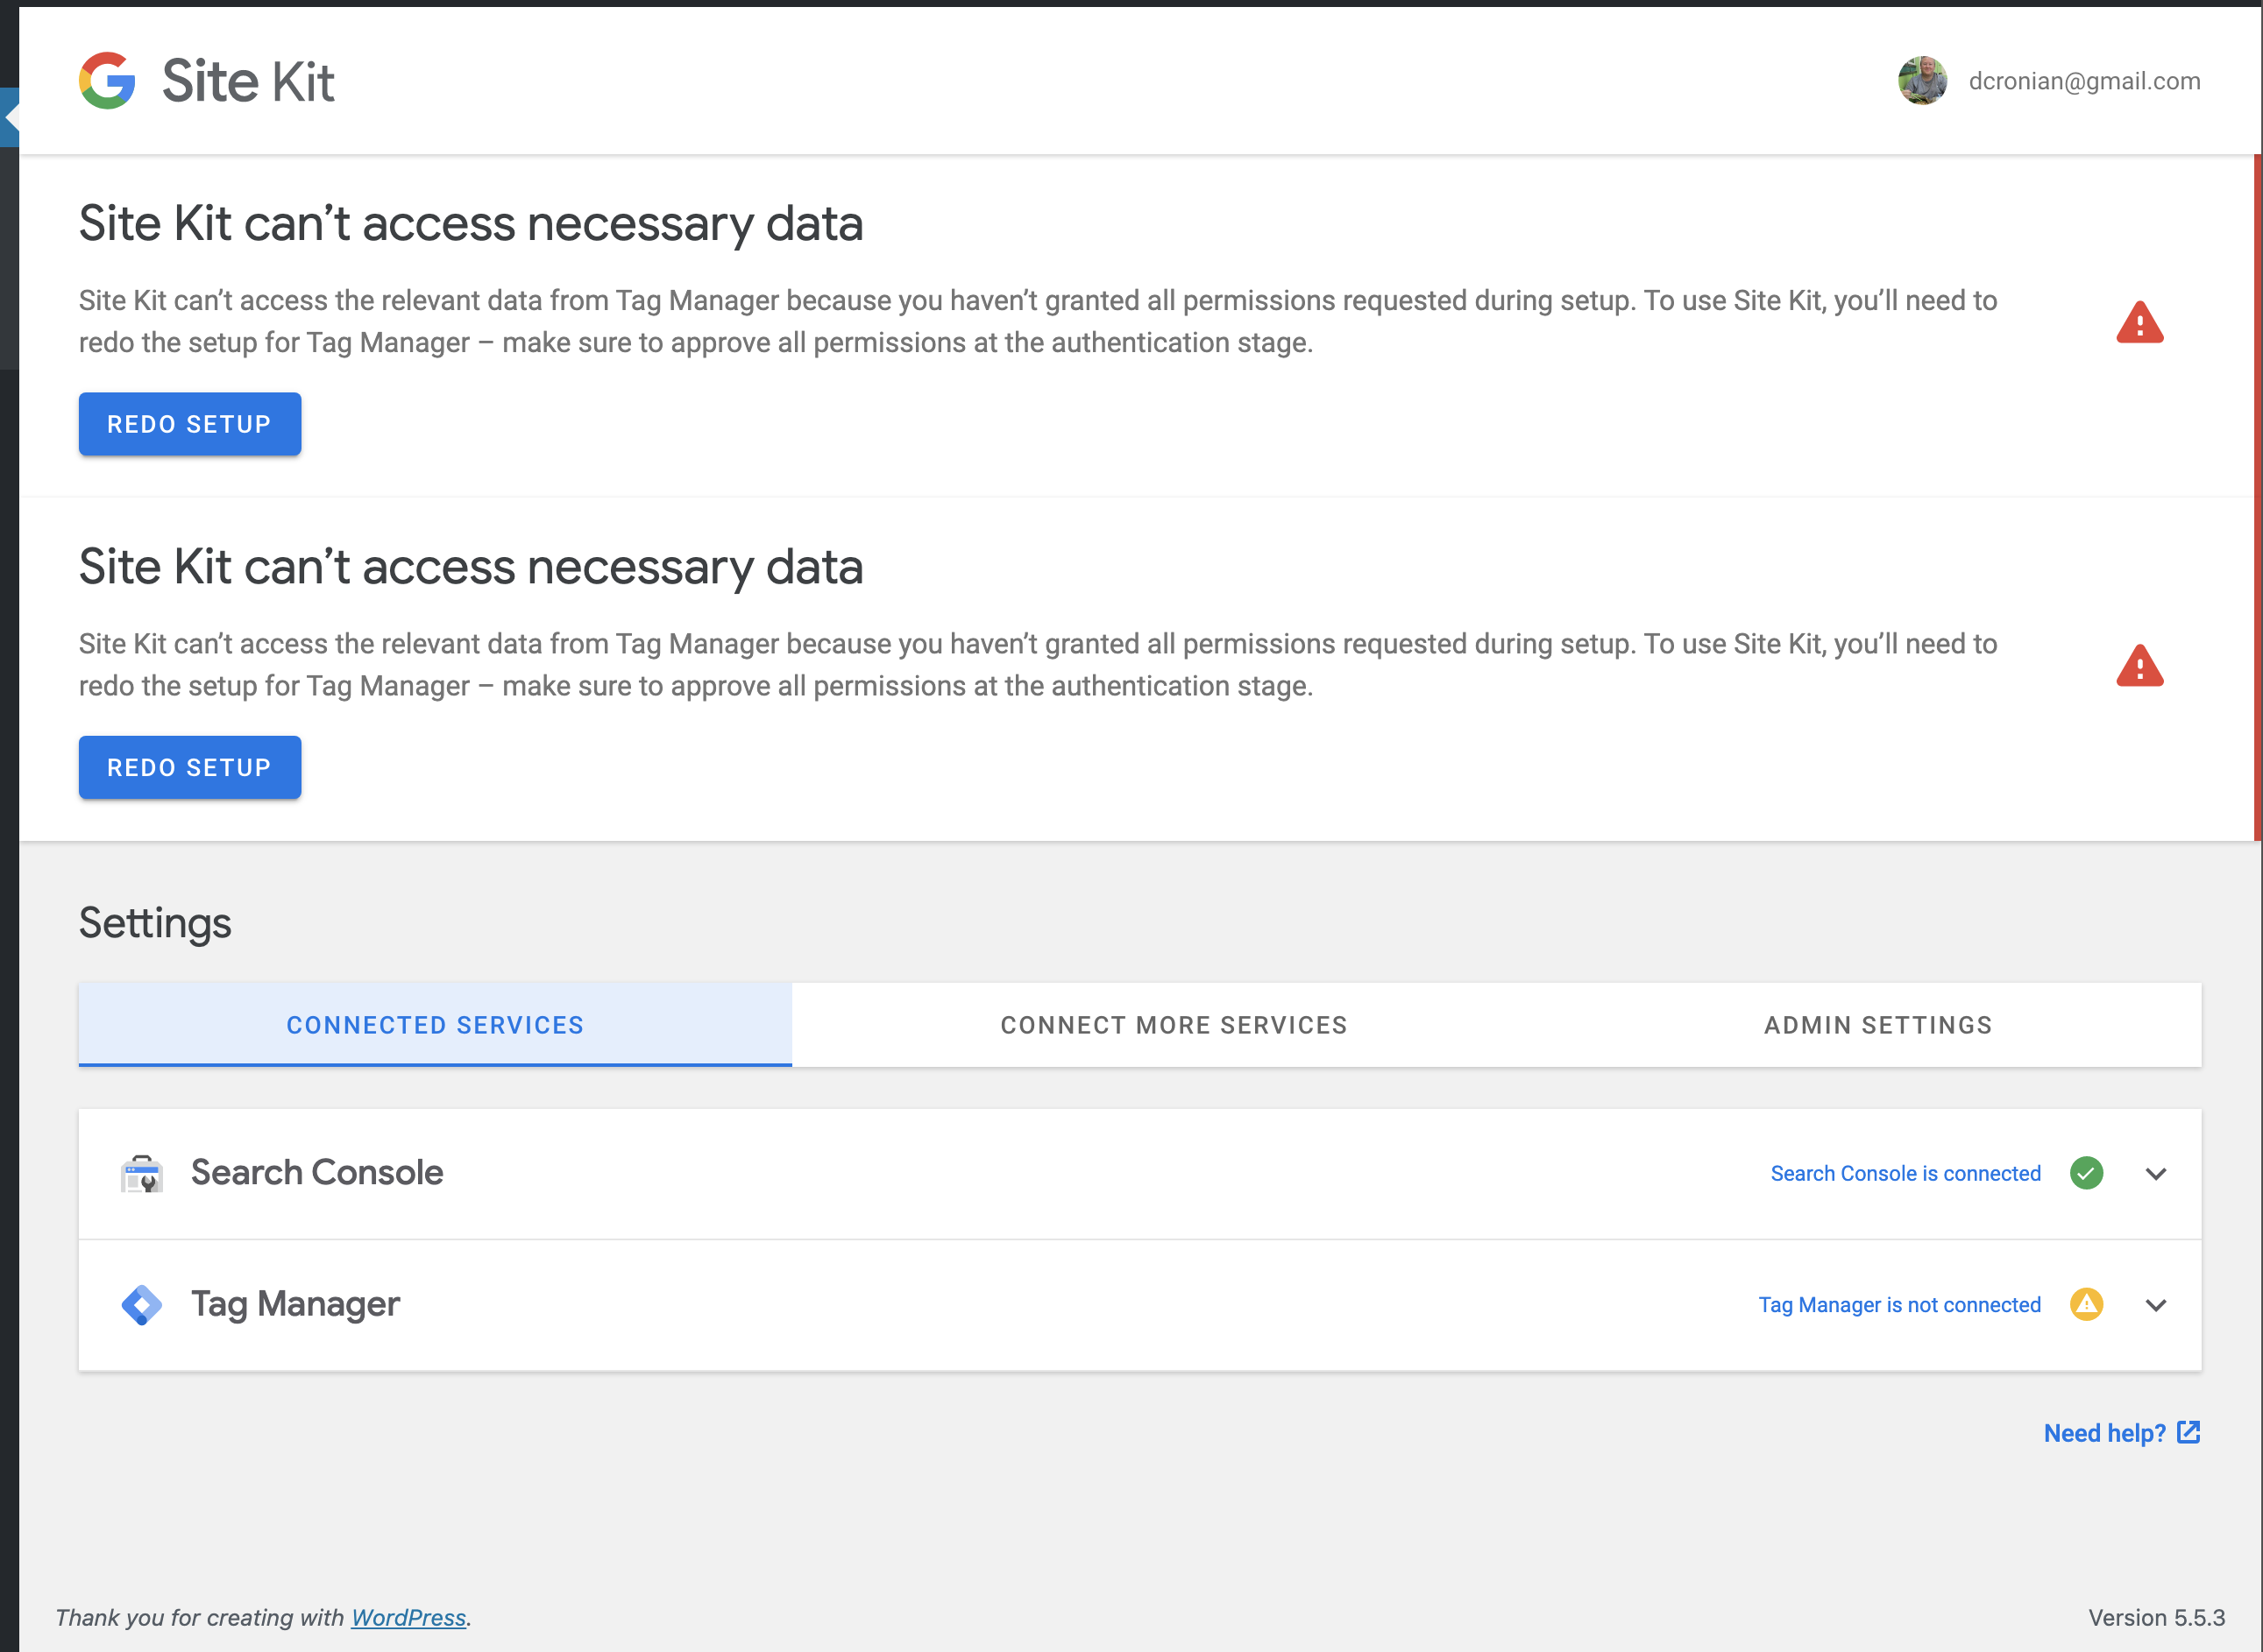Click the Version 5.5.3 footer text
Viewport: 2263px width, 1652px height.
click(2156, 1617)
